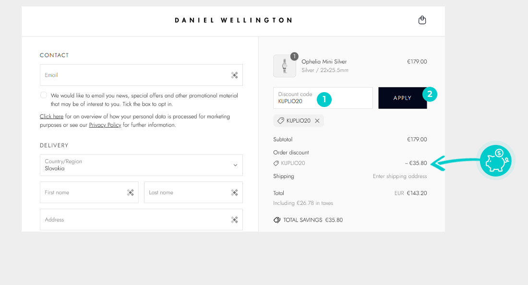528x285 pixels.
Task: Click the piggy bank savings icon
Action: tap(496, 161)
